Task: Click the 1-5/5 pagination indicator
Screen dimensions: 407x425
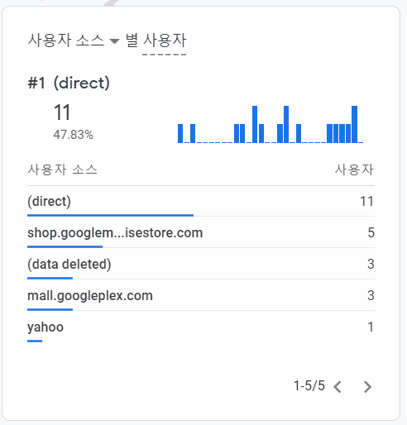Action: coord(309,385)
